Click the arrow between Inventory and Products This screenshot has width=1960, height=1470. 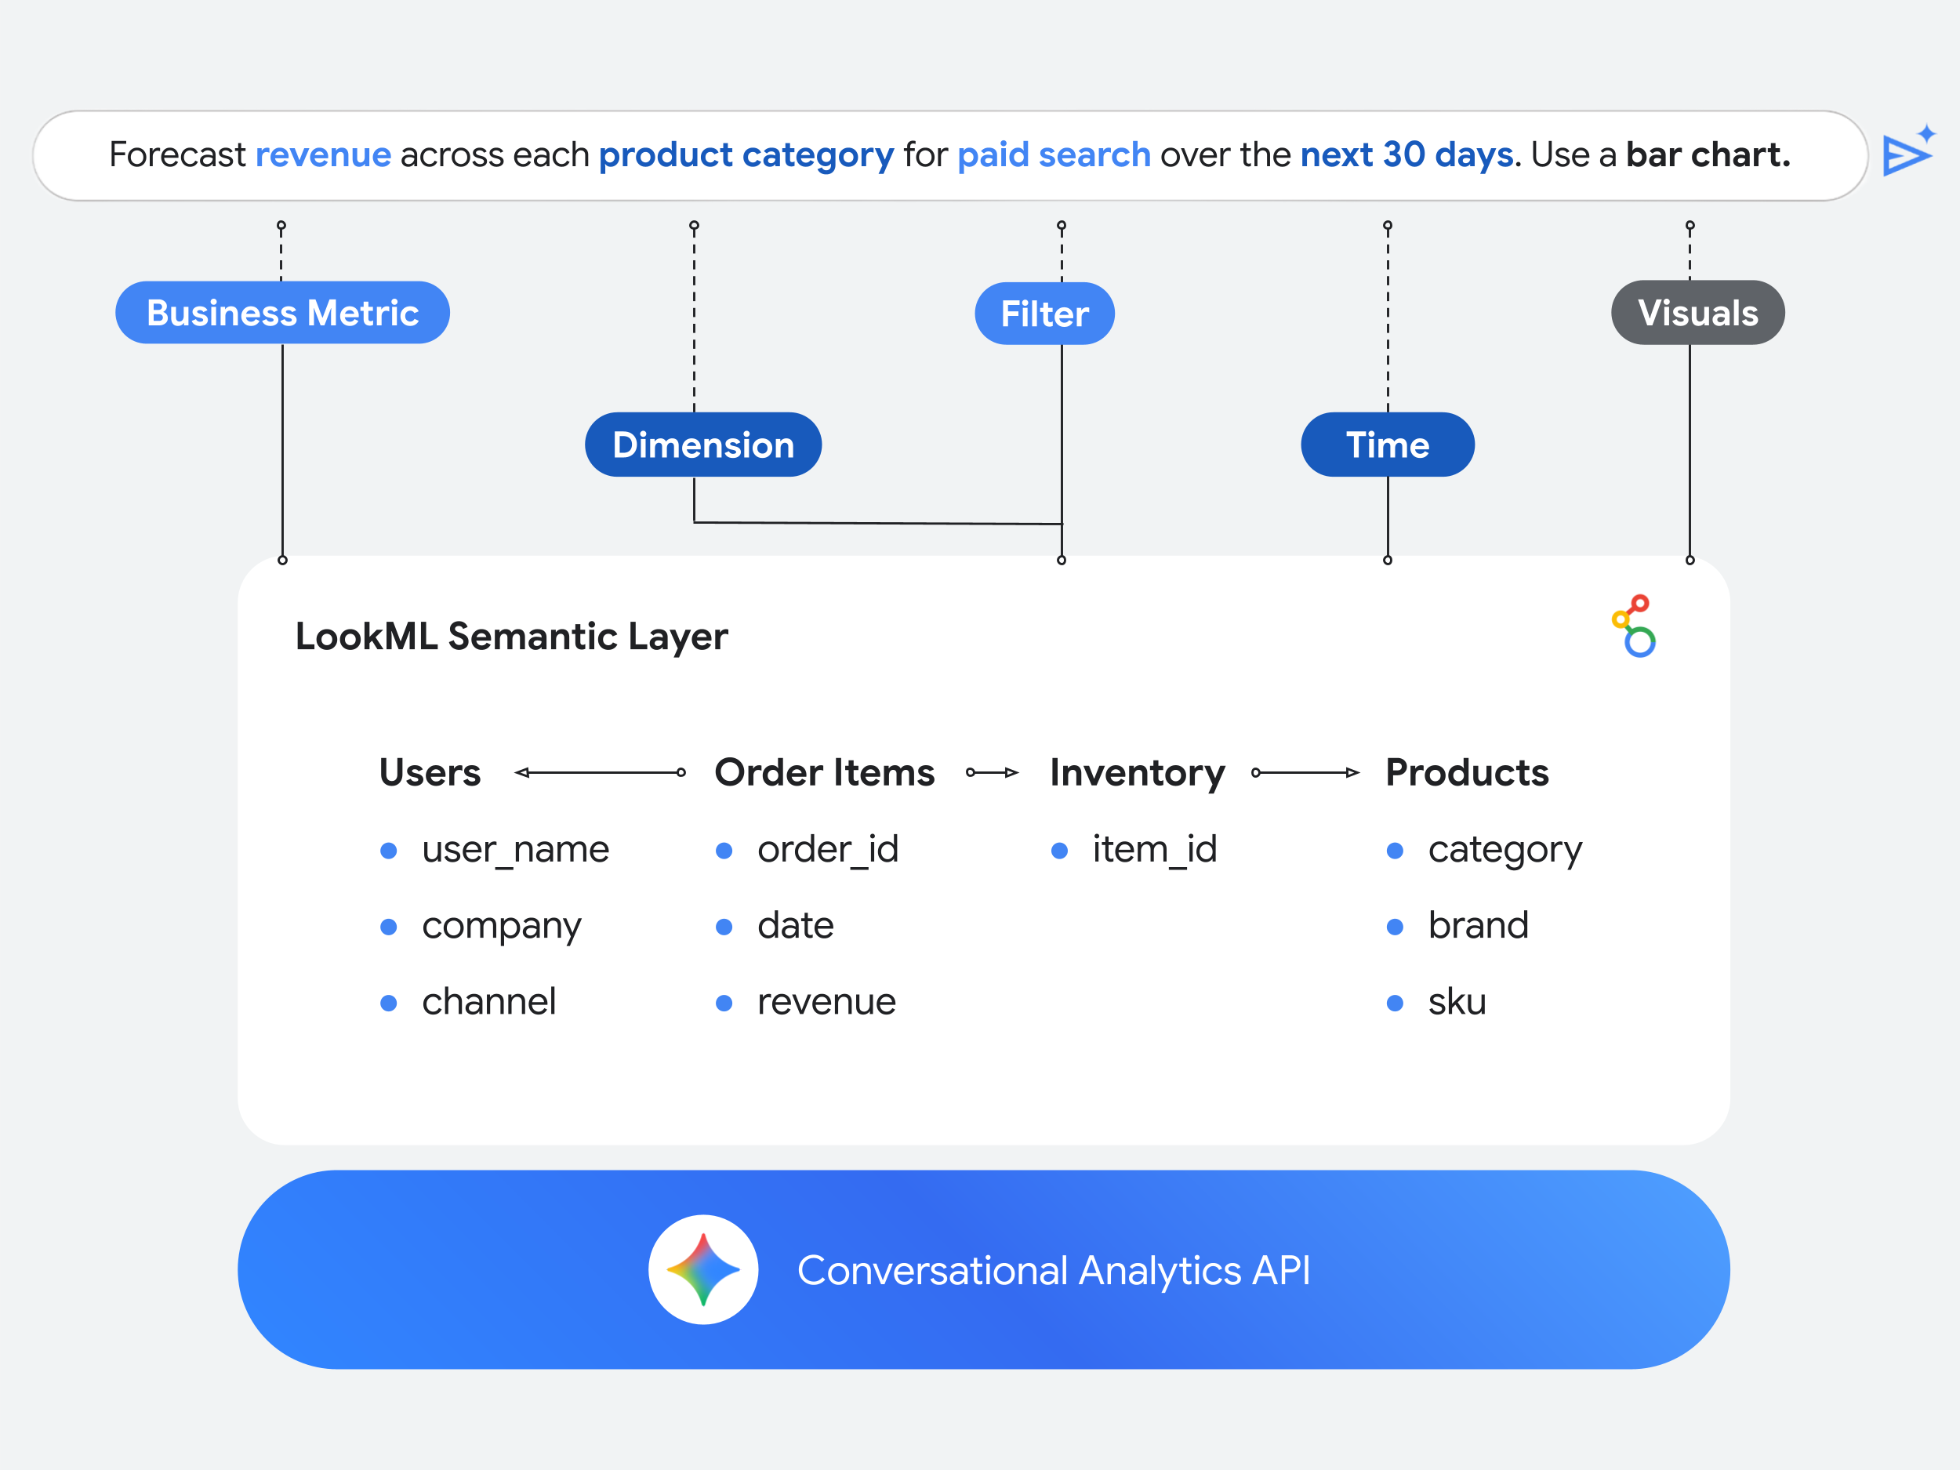tap(1302, 771)
